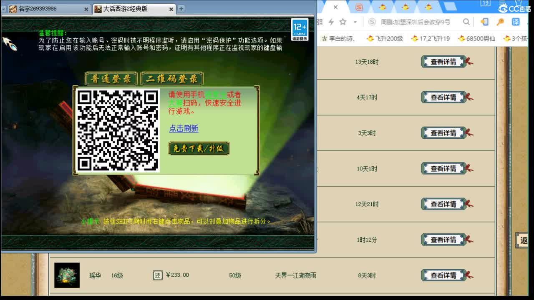
Task: Open the 3个孩 bookmark
Action: tap(515, 38)
